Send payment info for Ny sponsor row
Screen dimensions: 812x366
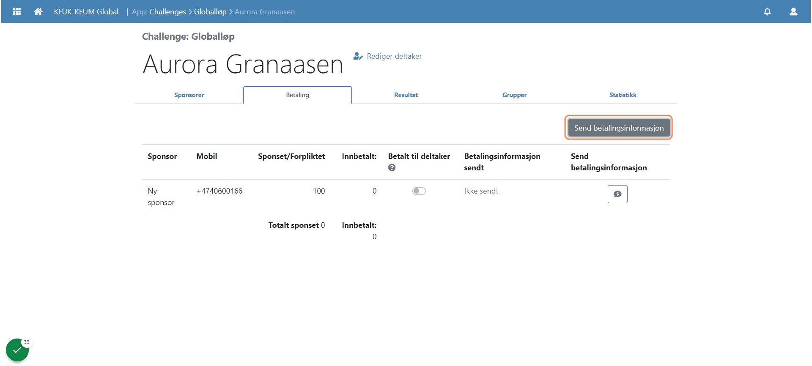click(x=617, y=194)
